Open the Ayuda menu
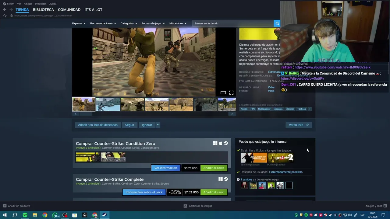This screenshot has height=219, width=390. [x=53, y=4]
